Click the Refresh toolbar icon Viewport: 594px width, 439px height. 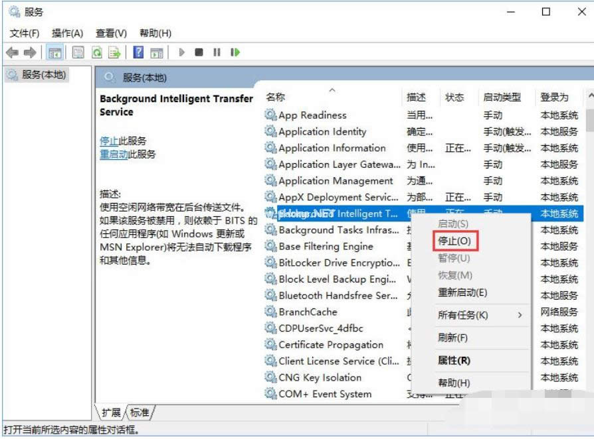(x=97, y=52)
